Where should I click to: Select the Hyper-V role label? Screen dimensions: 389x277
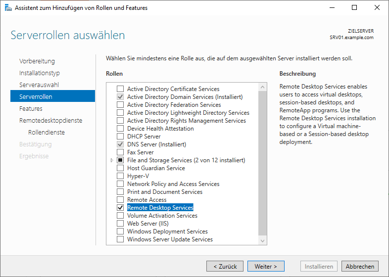138,176
